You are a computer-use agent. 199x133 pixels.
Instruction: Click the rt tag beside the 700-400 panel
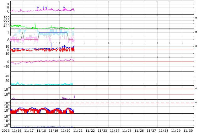(x=196, y=18)
